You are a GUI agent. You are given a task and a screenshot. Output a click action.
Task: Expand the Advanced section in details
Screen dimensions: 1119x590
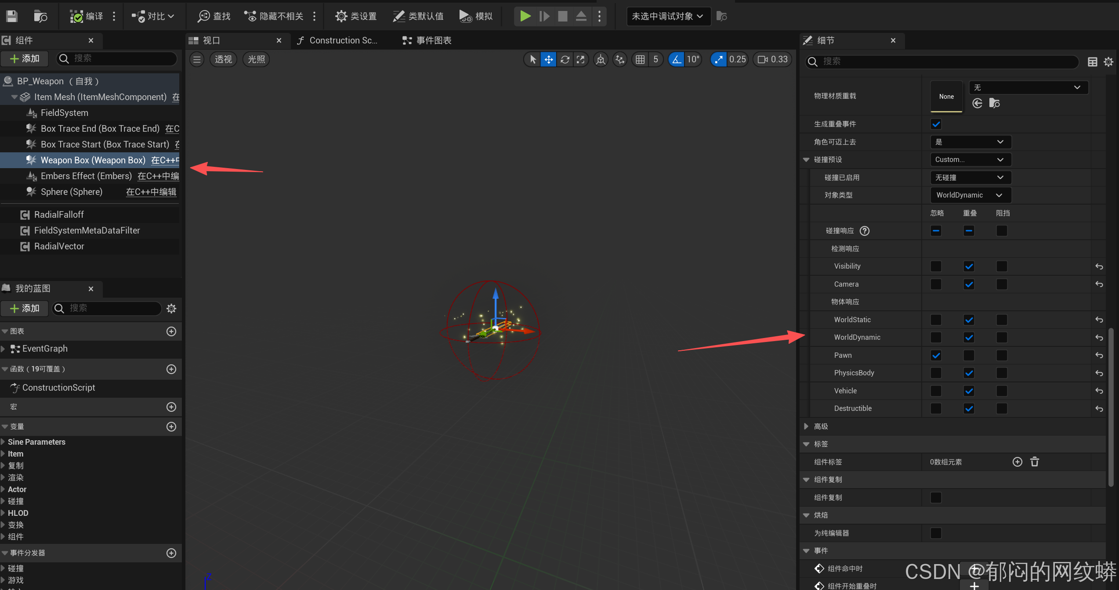tap(806, 426)
